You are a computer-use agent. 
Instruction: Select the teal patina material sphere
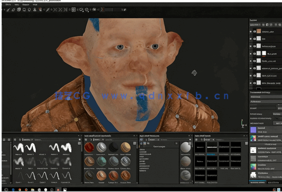(101, 161)
